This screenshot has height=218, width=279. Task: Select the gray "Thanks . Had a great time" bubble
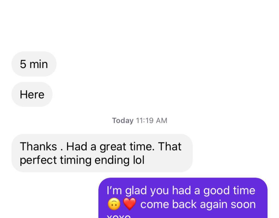click(102, 153)
